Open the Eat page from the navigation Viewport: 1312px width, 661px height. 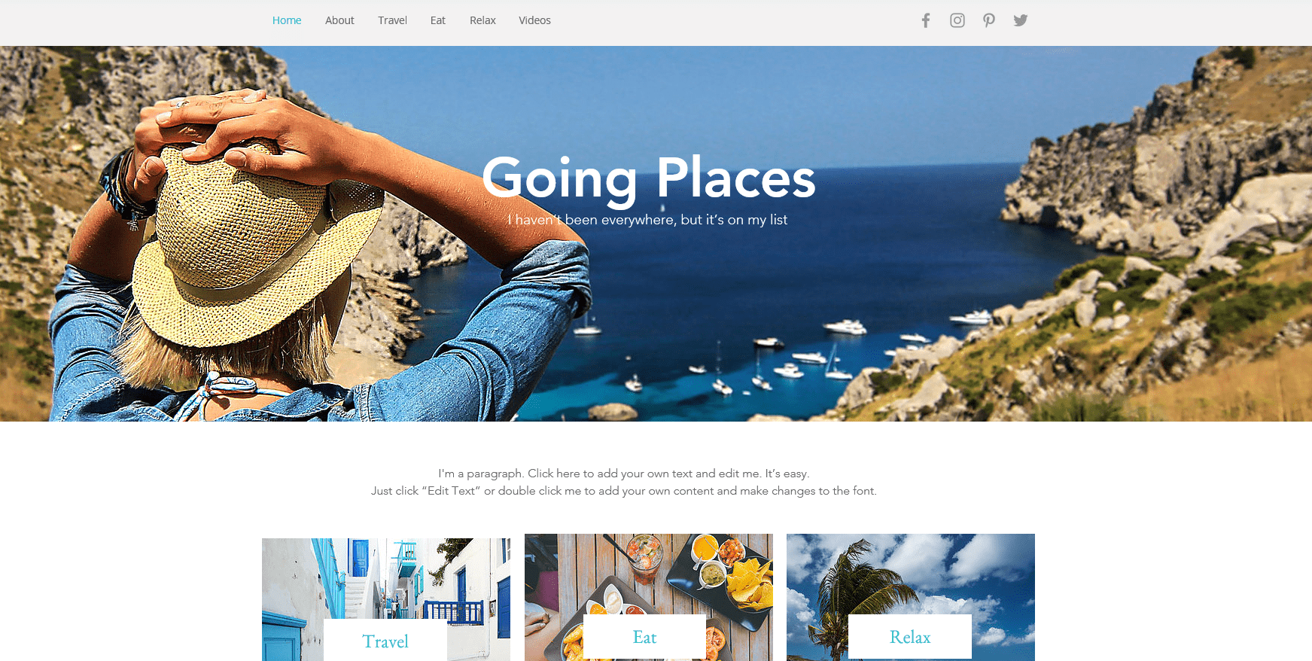[x=438, y=20]
